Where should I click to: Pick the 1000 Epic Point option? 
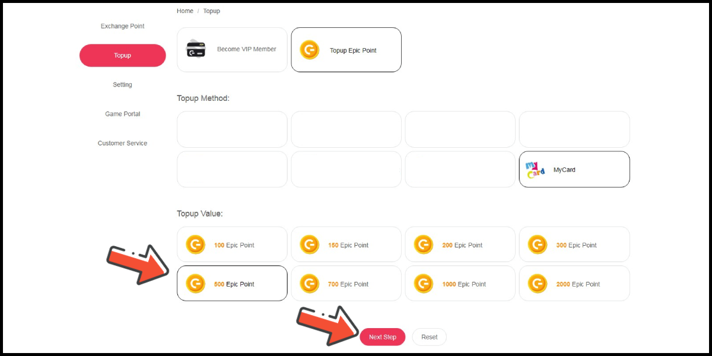[460, 284]
